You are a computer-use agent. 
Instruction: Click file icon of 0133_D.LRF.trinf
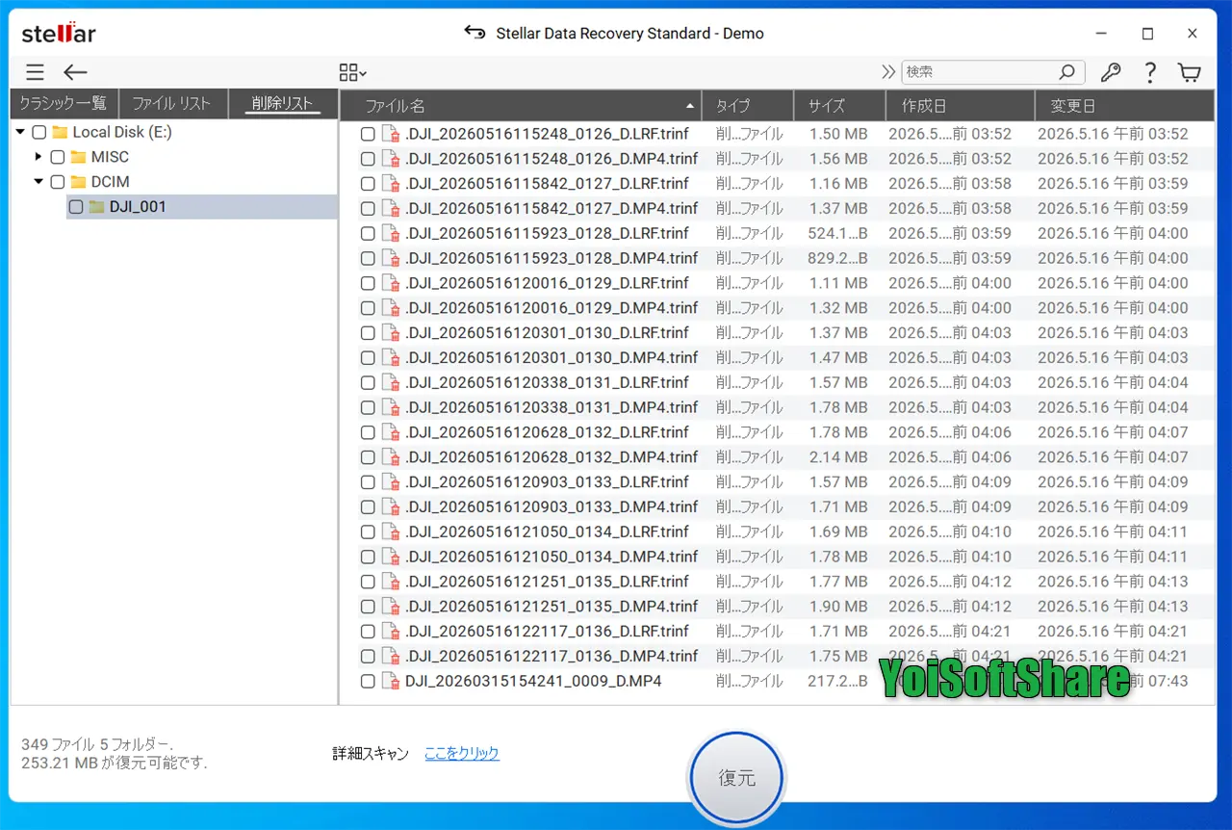point(391,482)
